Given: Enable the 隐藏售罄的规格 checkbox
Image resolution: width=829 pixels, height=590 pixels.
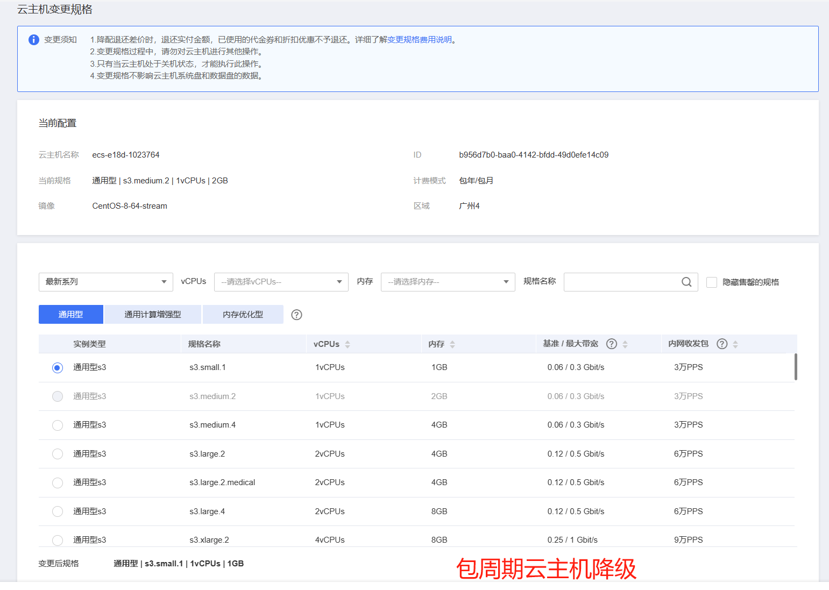Looking at the screenshot, I should click(712, 282).
